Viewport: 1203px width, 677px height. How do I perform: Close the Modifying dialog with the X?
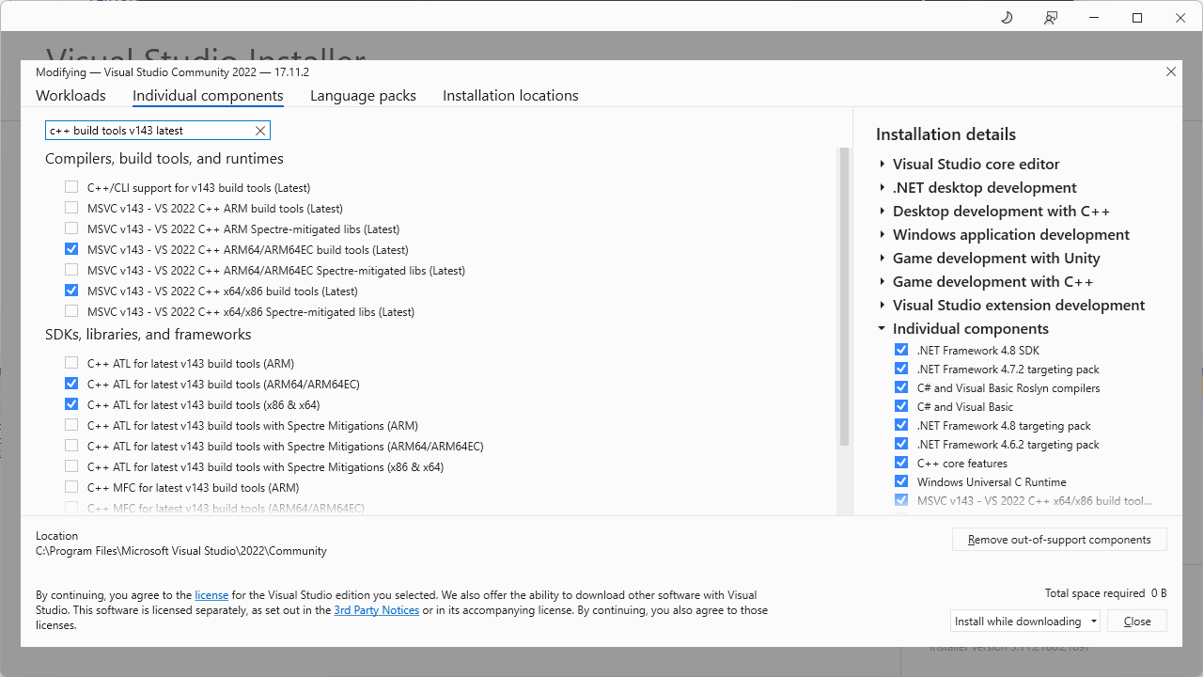click(x=1171, y=71)
